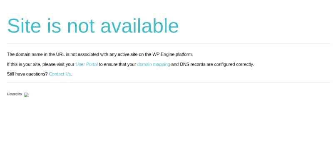The height and width of the screenshot is (166, 333).
Task: Click the word 'available' in the heading
Action: click(139, 26)
